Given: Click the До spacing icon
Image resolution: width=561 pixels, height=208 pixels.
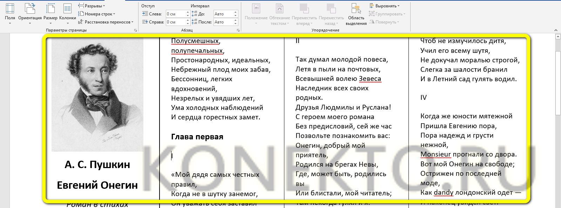Looking at the screenshot, I should pos(194,14).
